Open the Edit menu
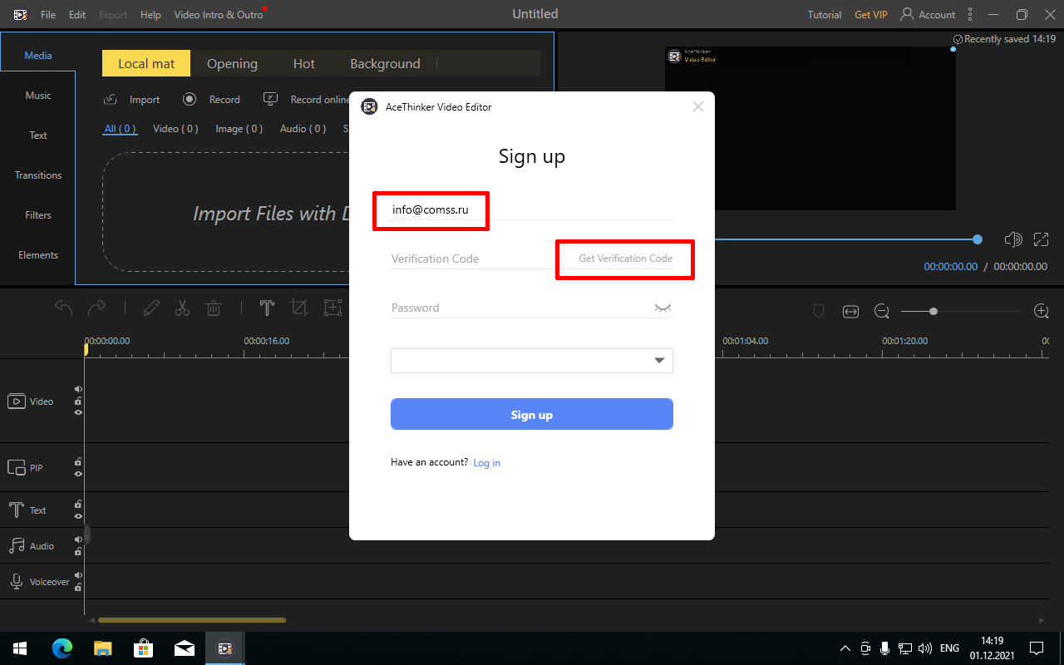 [77, 15]
